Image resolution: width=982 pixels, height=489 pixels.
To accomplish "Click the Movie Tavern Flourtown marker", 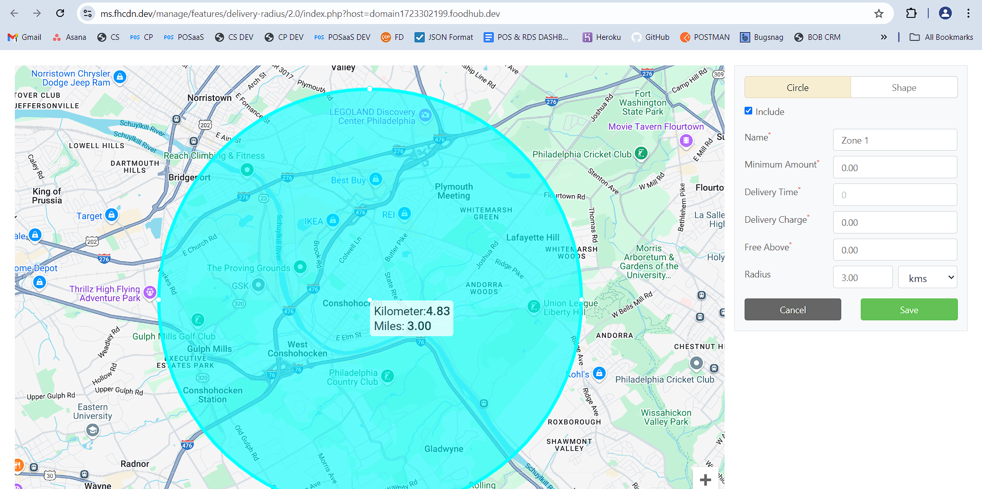I will (686, 140).
